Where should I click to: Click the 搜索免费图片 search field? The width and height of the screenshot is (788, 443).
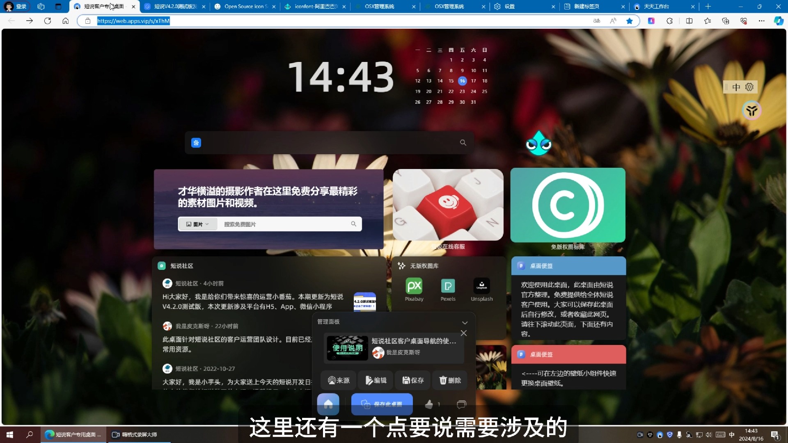(x=287, y=224)
